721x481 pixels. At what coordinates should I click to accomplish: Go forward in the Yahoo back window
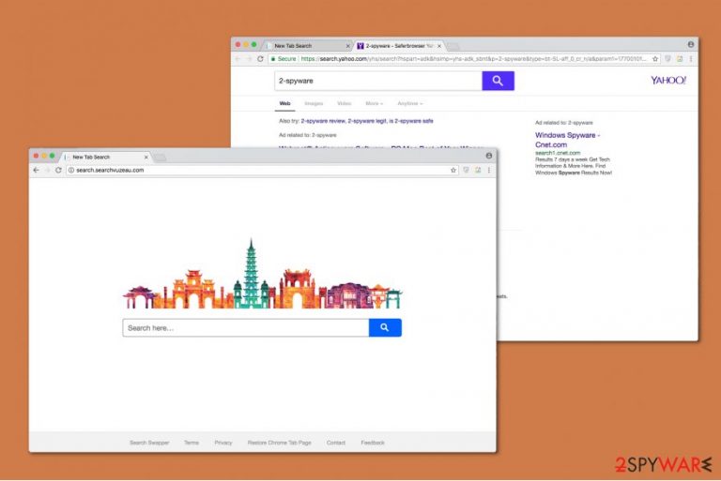[249, 59]
